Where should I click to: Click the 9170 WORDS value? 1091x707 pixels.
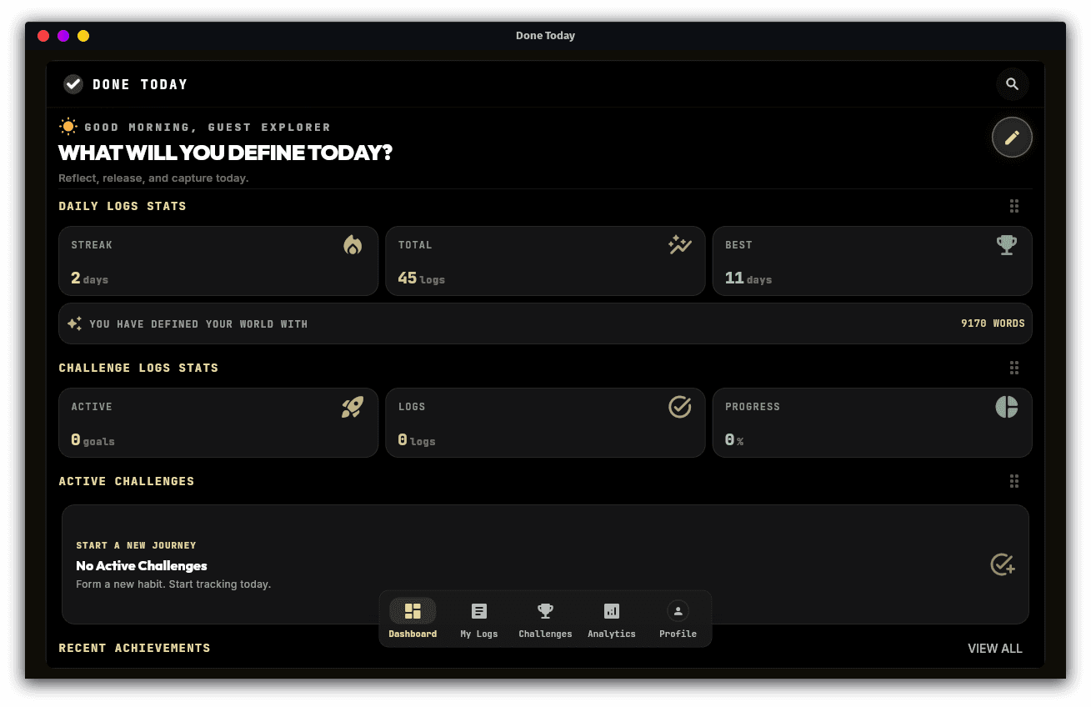993,323
